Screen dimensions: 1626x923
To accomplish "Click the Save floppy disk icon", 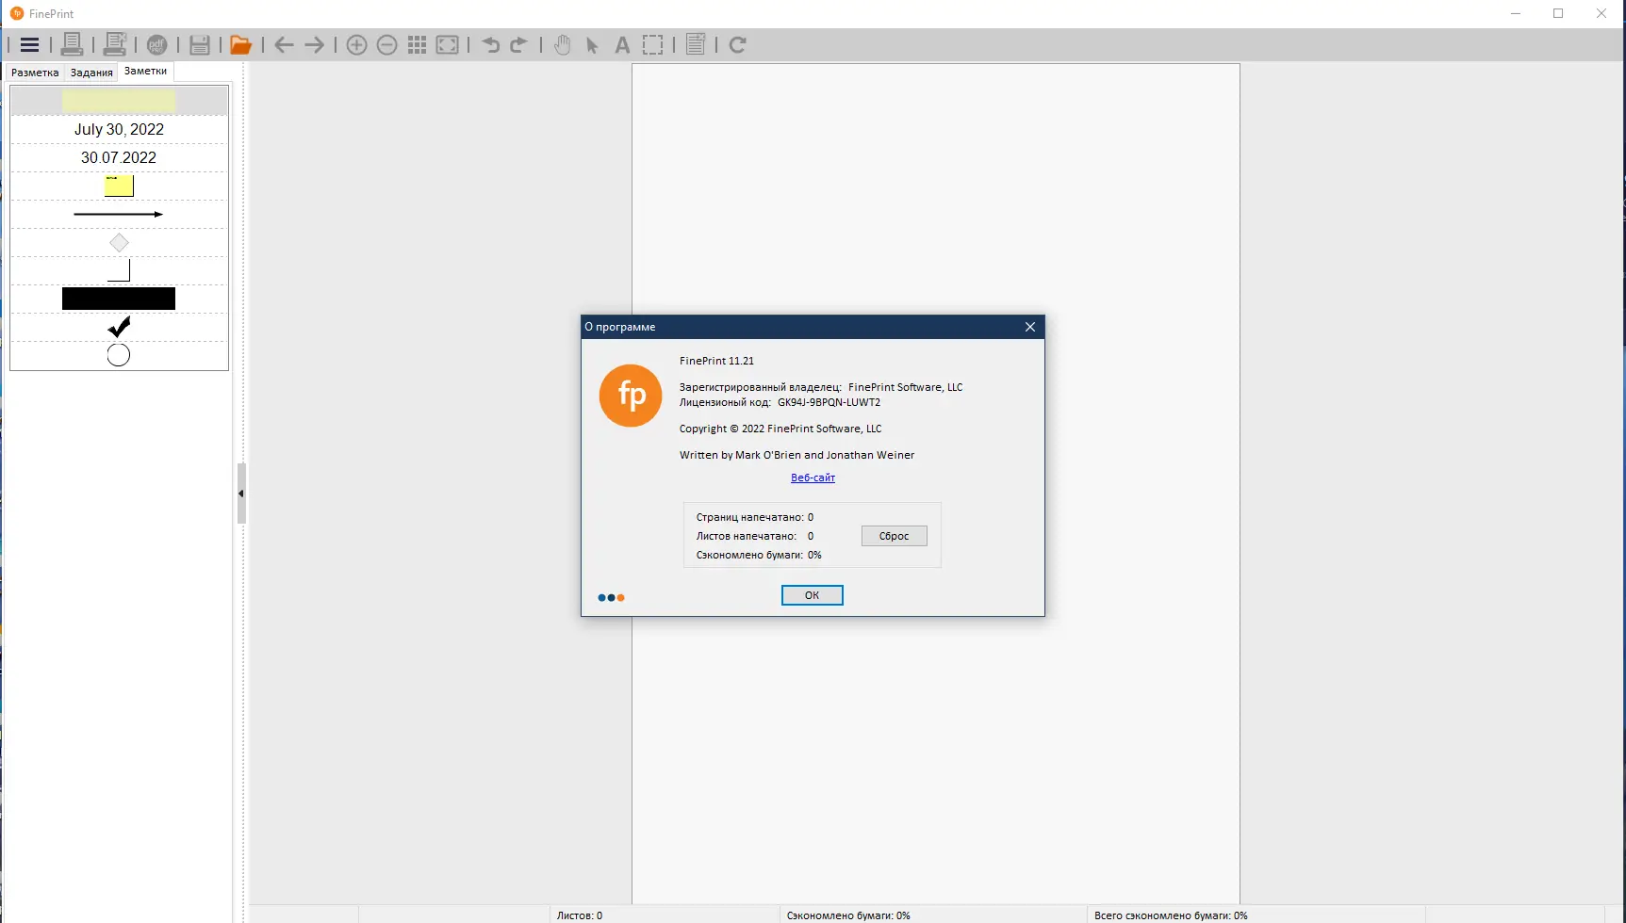I will (200, 44).
